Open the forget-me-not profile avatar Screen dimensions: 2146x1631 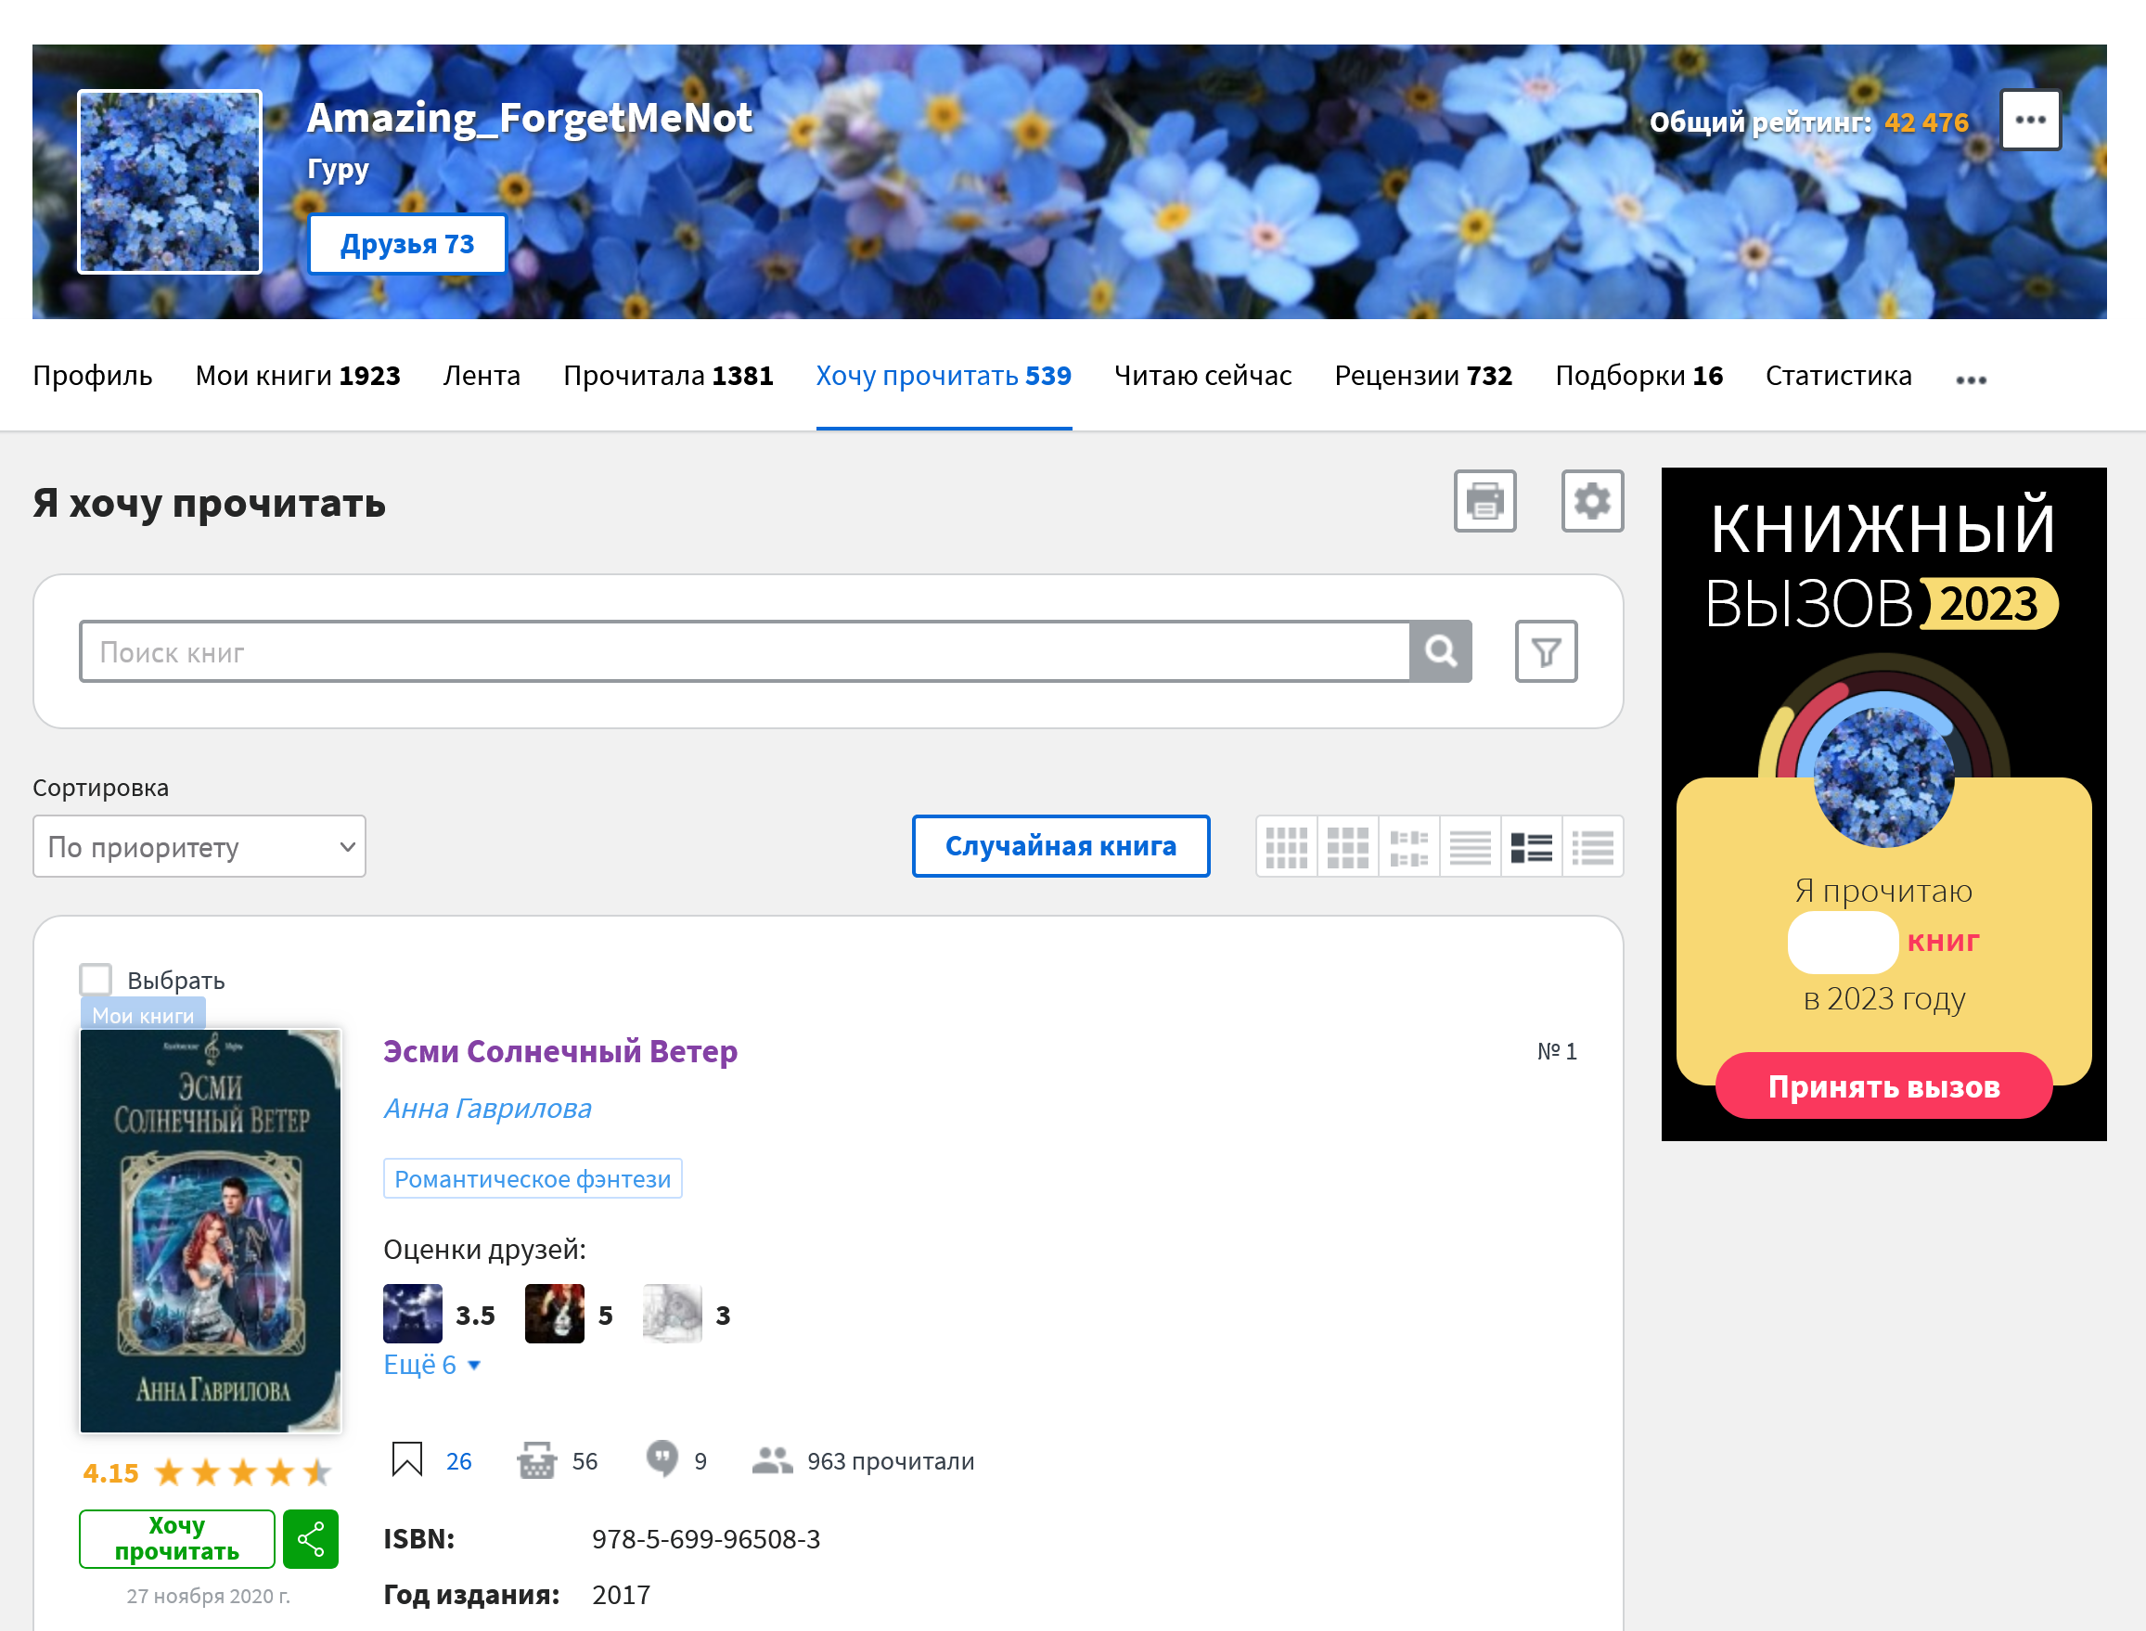(170, 183)
